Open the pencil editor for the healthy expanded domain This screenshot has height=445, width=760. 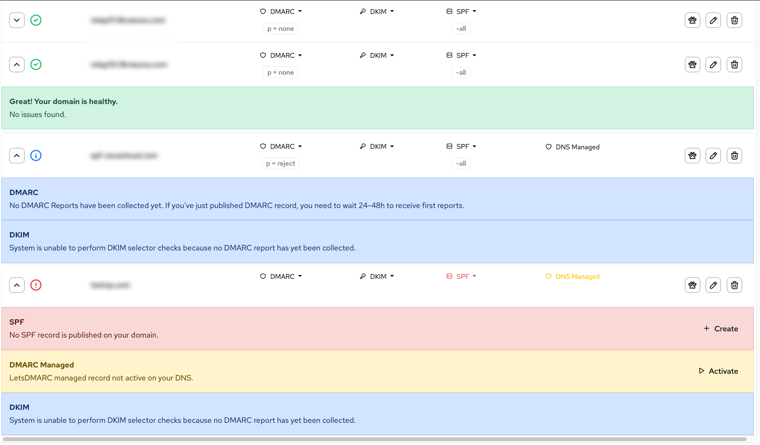coord(713,65)
